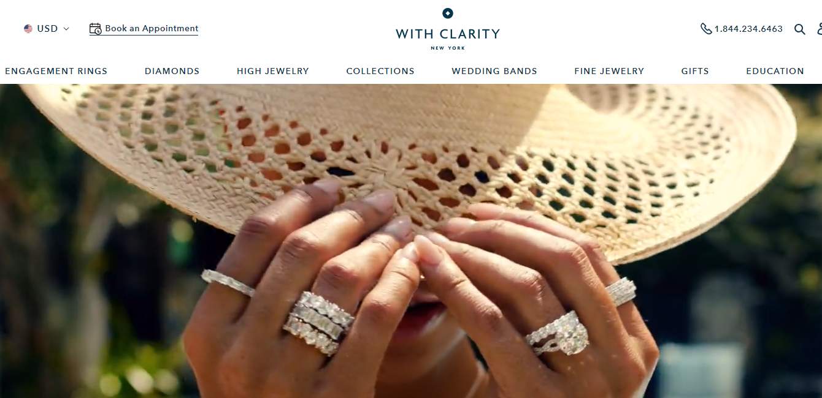Open the search magnifier icon

tap(799, 29)
